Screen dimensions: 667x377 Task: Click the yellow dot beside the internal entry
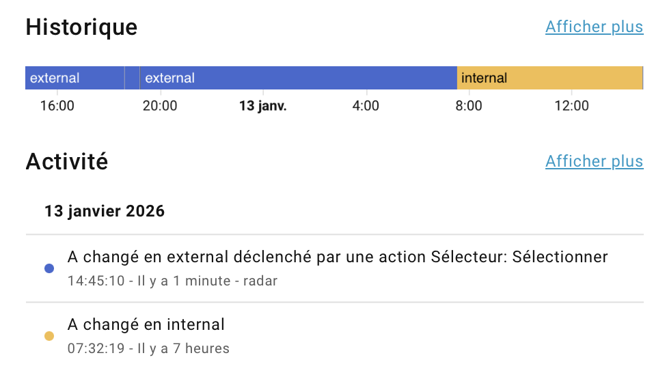tap(49, 336)
